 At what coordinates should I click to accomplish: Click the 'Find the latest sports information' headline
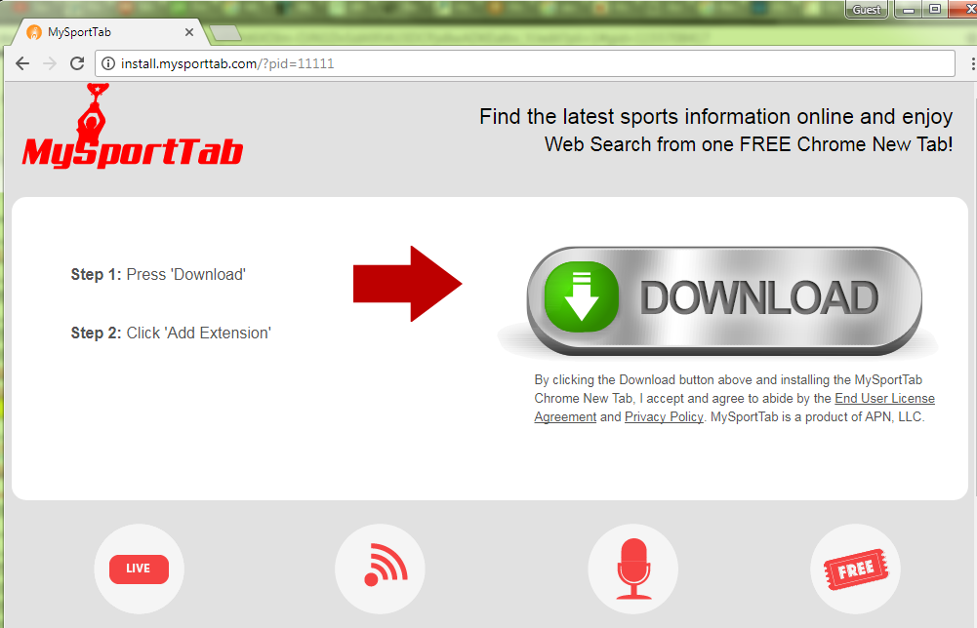716,130
